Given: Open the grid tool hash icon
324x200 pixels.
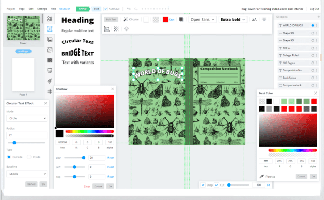Looking at the screenshot, I should pyautogui.click(x=50, y=91).
